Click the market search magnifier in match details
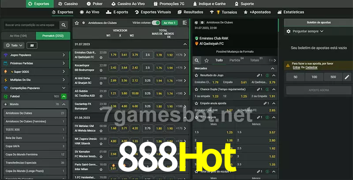 (197, 60)
